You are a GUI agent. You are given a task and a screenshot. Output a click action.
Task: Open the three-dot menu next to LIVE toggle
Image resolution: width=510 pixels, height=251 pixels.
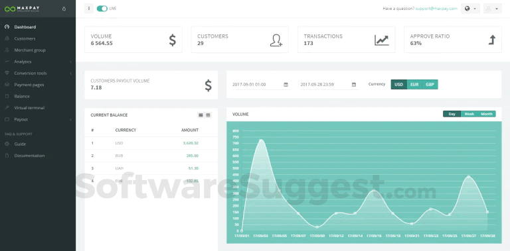coord(89,9)
